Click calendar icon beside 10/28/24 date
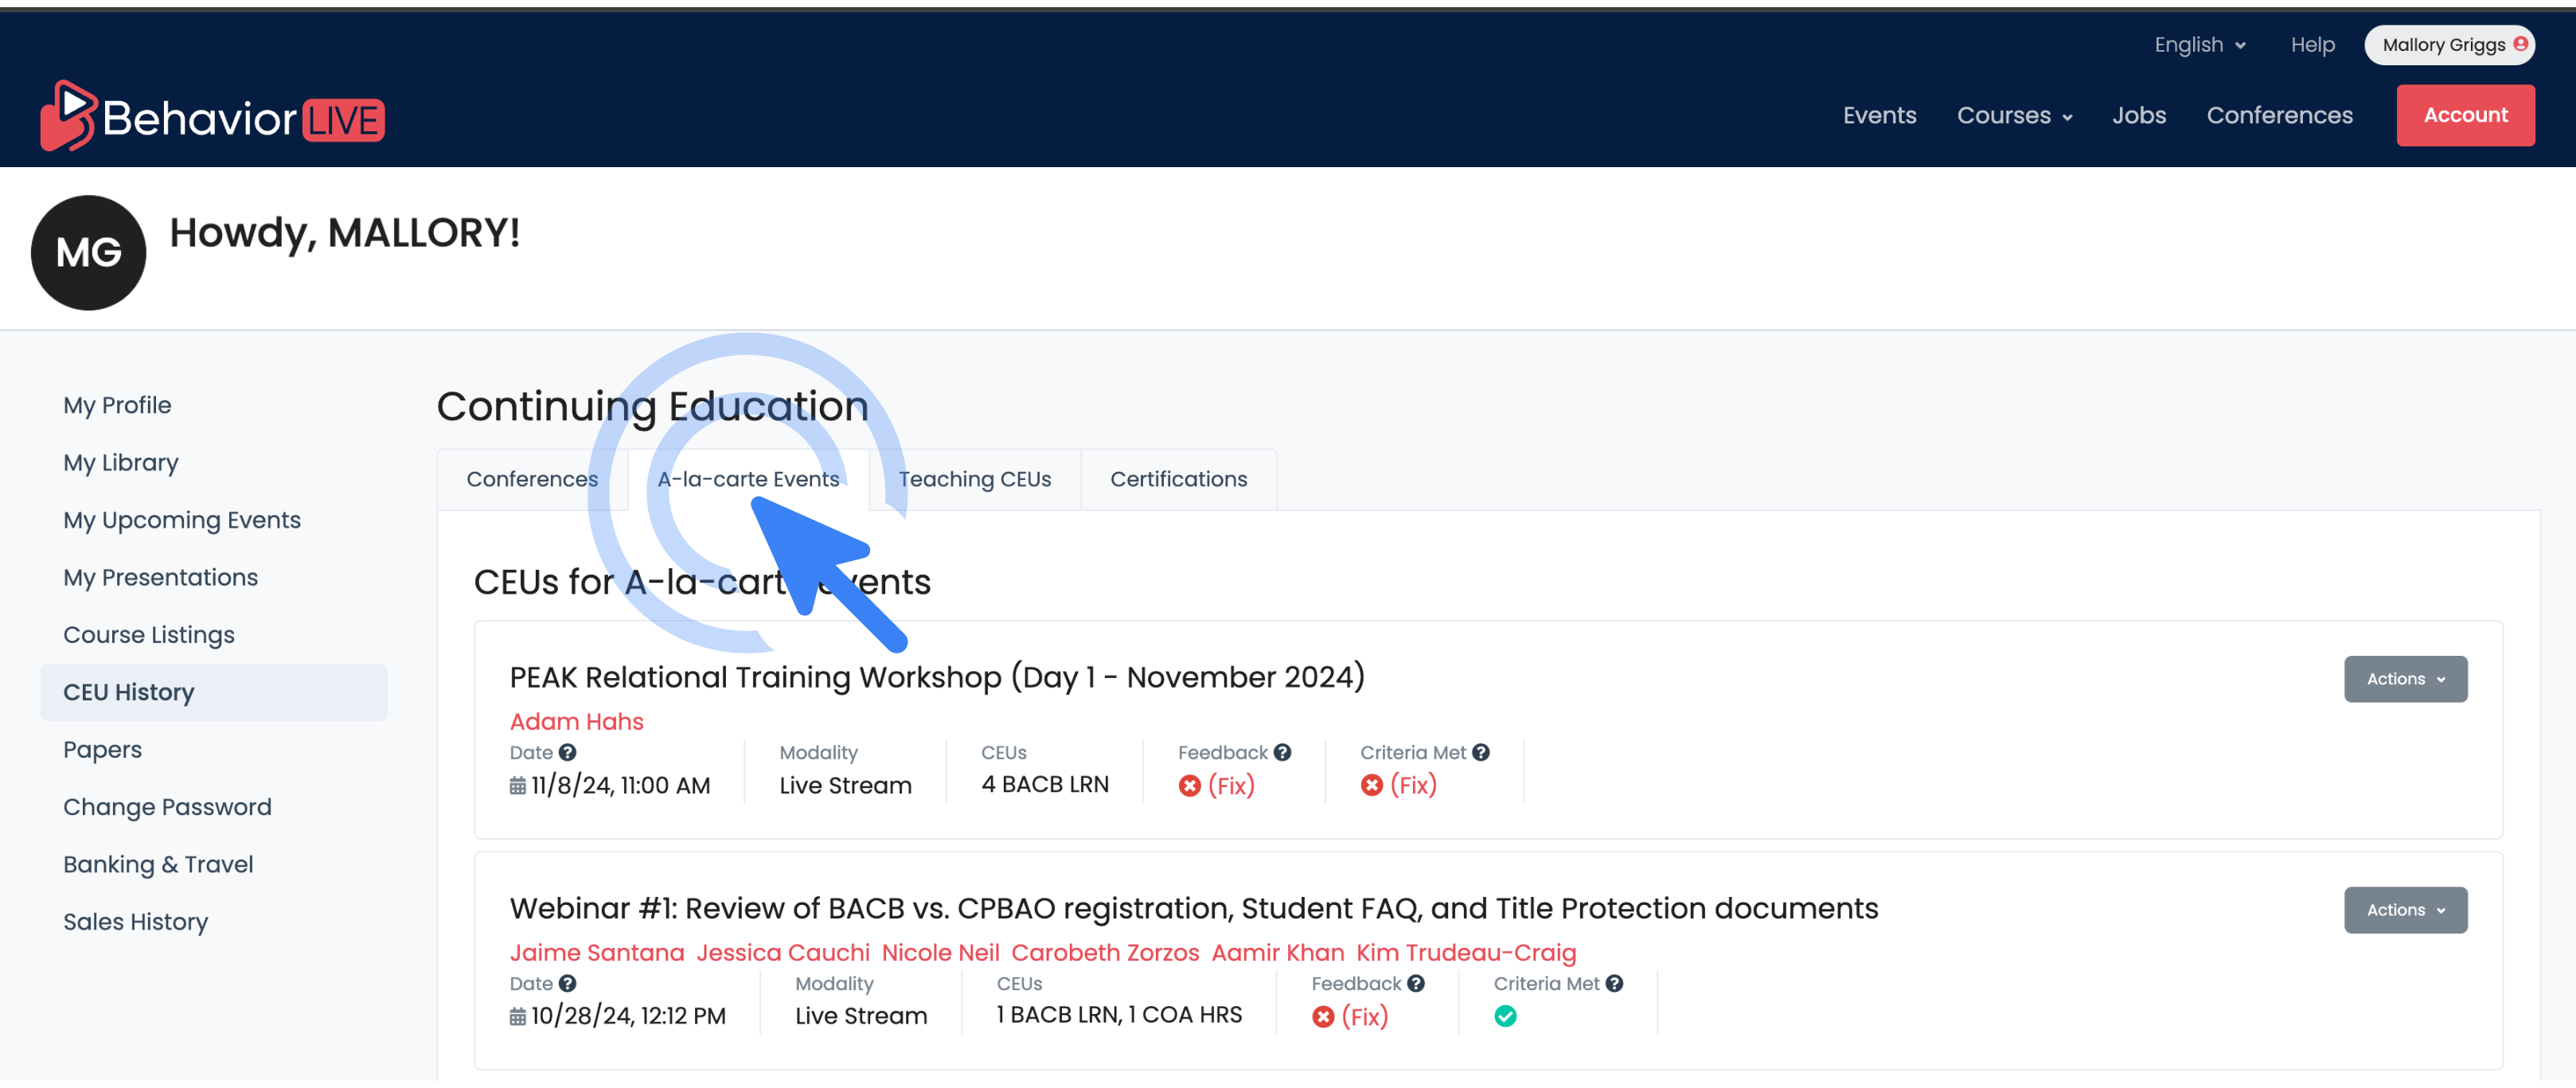Image resolution: width=2576 pixels, height=1088 pixels. [517, 1017]
